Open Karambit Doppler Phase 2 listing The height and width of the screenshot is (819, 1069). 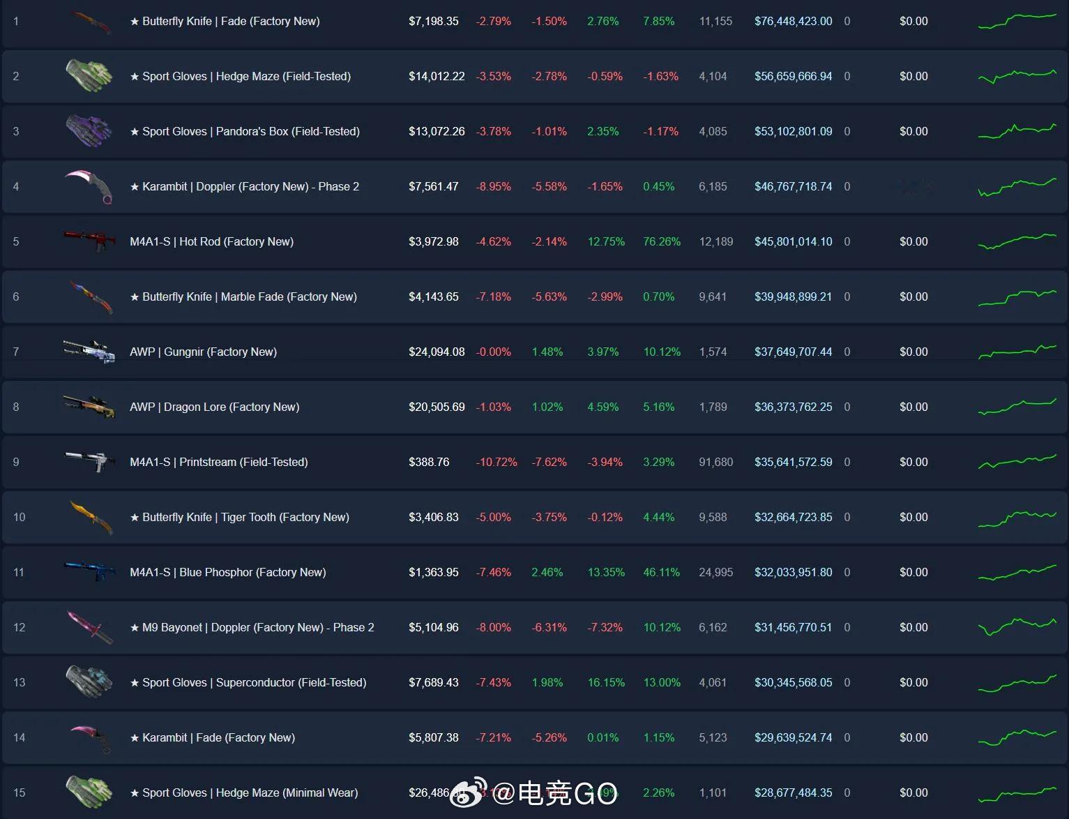click(244, 186)
